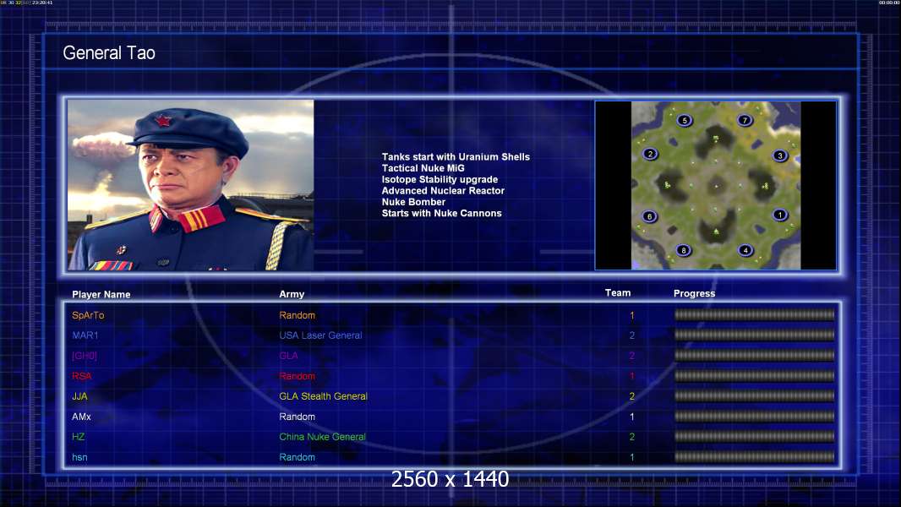This screenshot has height=507, width=901.
Task: Click the General Tao portrait image
Action: pyautogui.click(x=191, y=185)
